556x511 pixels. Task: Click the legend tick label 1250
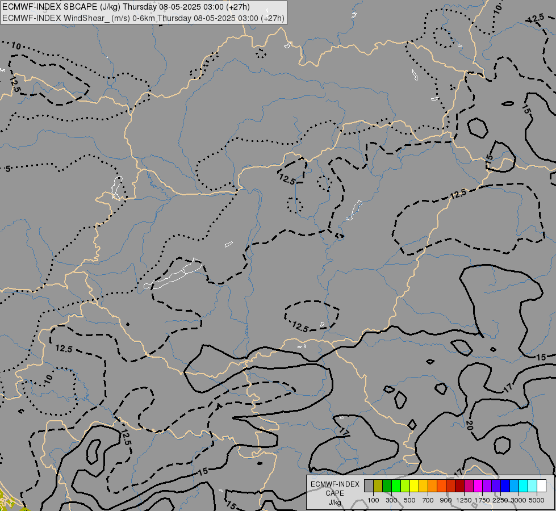[464, 500]
